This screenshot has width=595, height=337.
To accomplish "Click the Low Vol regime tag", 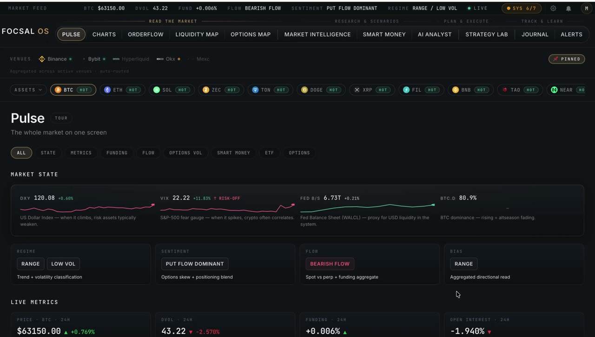I will click(x=63, y=264).
